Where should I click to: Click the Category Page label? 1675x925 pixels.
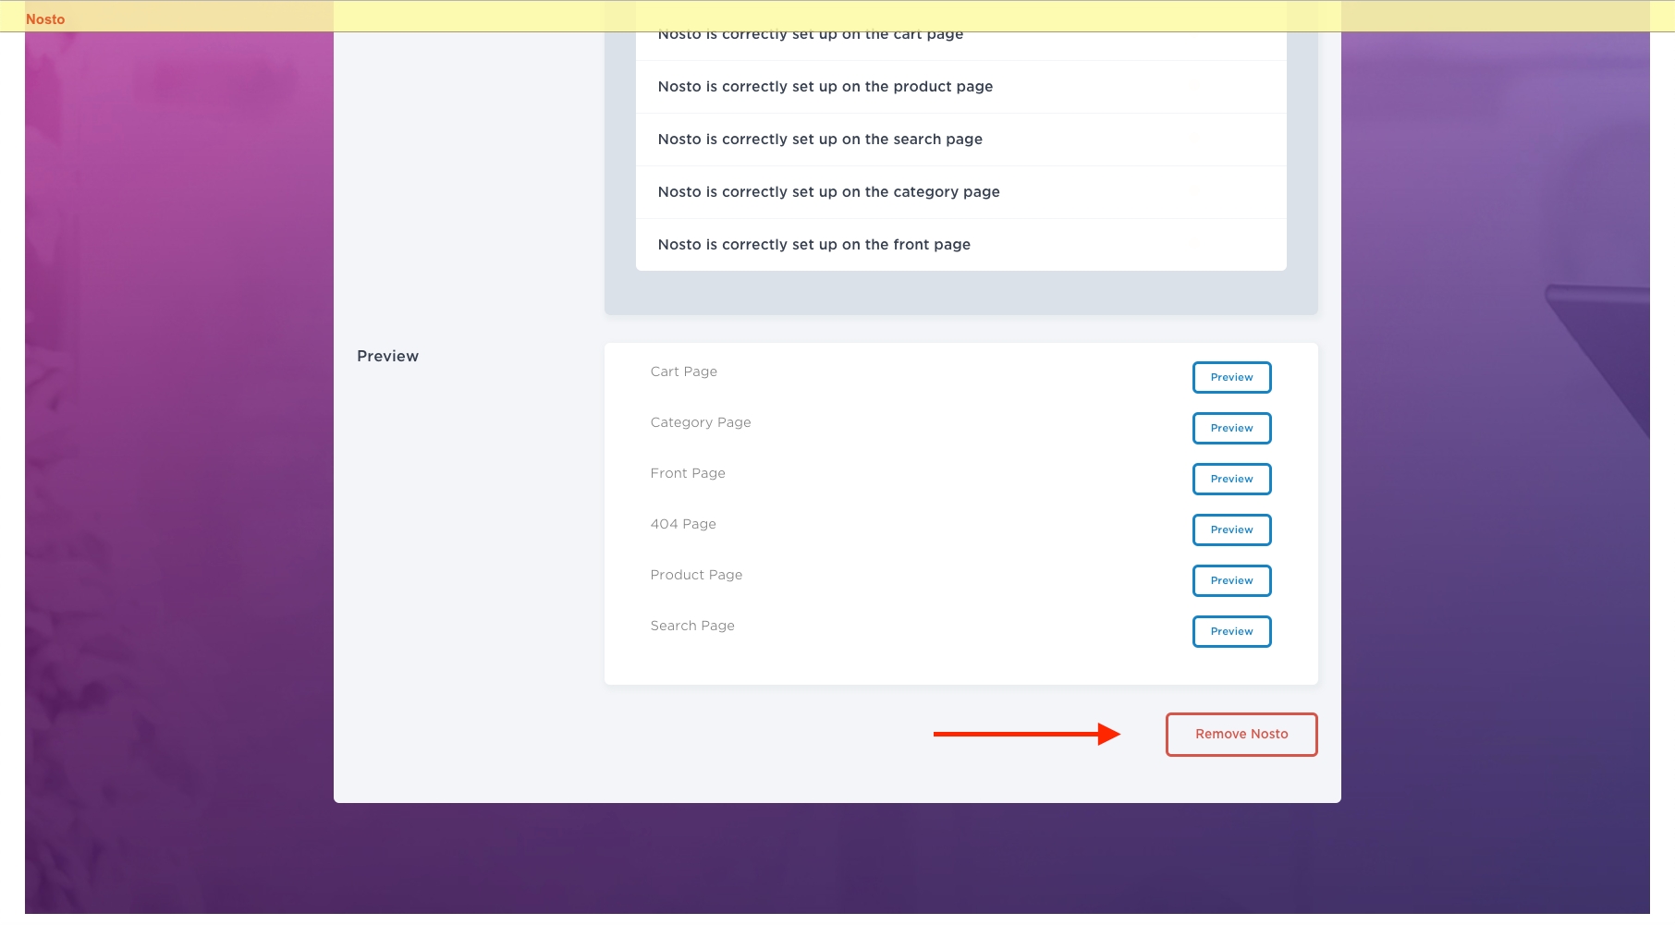(700, 422)
